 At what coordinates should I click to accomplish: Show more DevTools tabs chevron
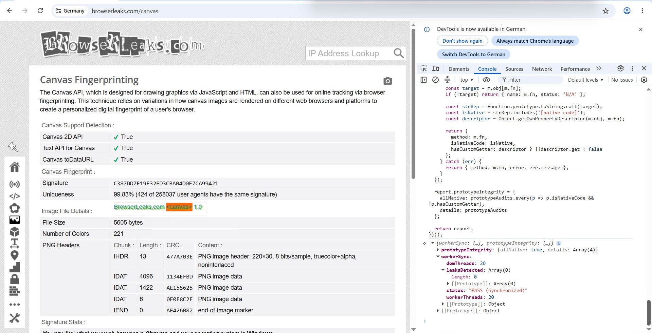point(599,68)
